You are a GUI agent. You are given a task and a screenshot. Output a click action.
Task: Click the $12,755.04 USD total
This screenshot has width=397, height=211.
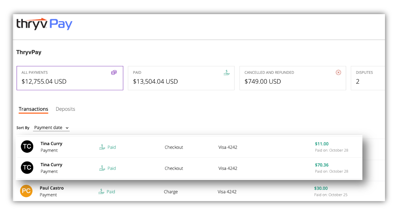point(44,82)
